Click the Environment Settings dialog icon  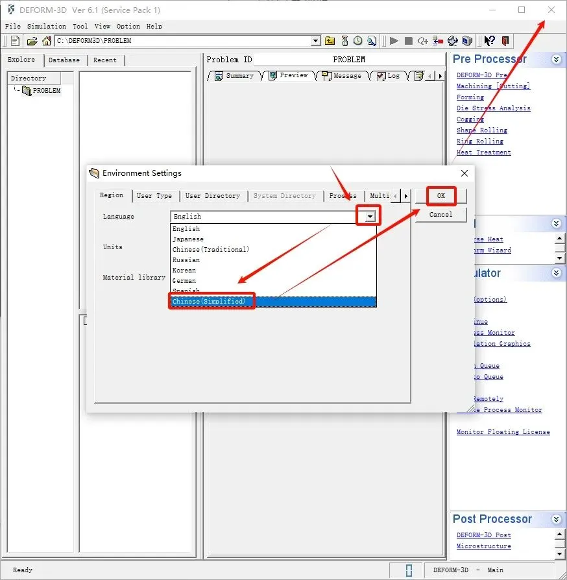point(94,173)
